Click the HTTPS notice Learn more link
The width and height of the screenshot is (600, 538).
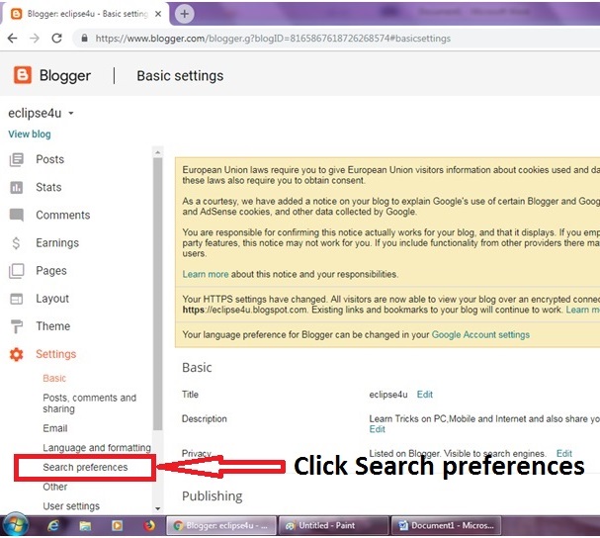[582, 310]
